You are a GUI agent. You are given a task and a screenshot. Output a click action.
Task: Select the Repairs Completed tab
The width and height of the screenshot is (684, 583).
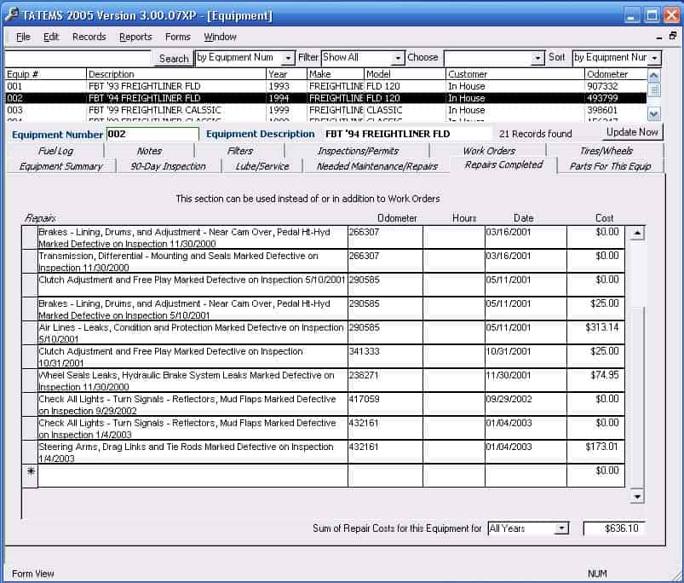(503, 165)
